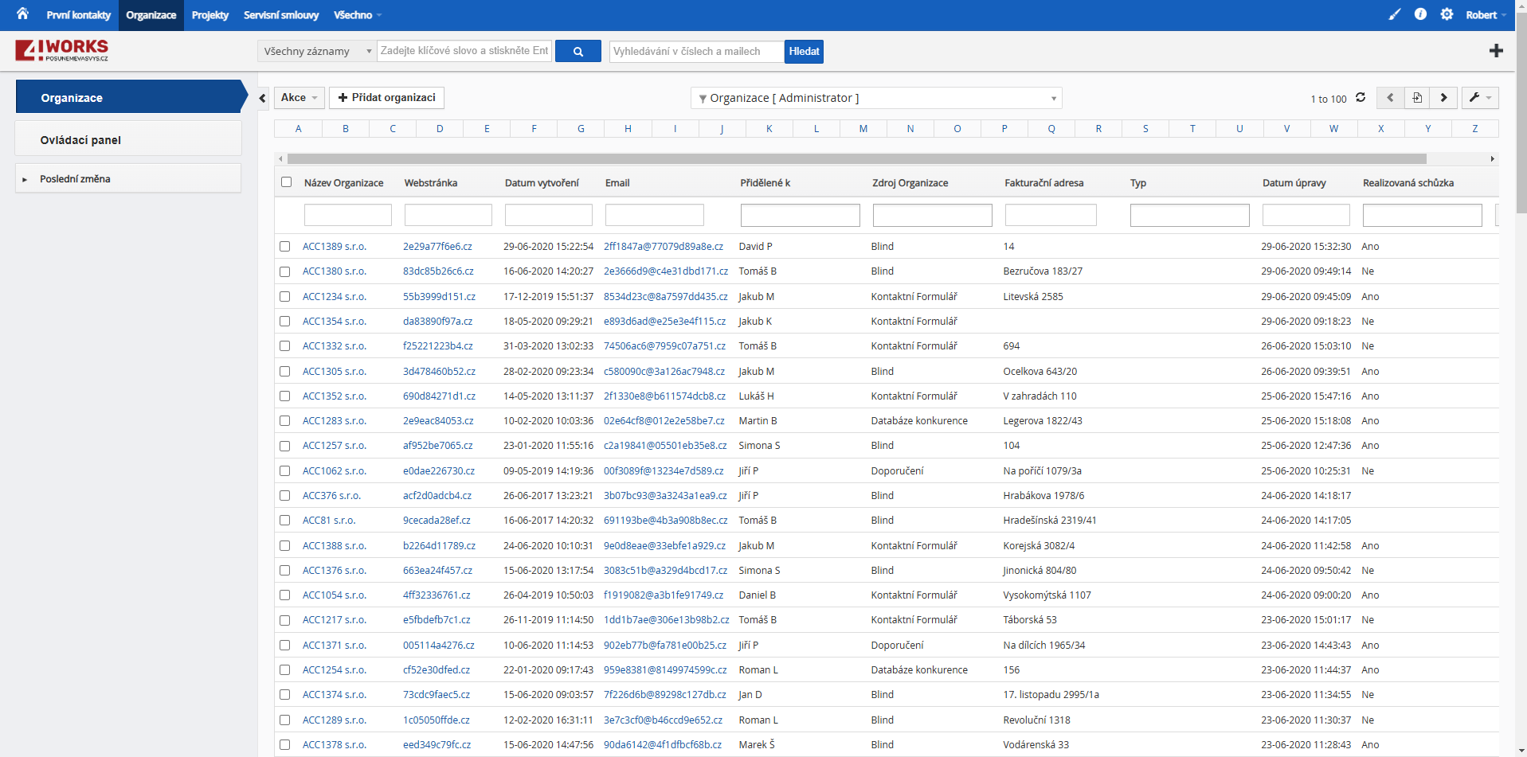Open První kontakty tab
The image size is (1527, 757).
tap(78, 15)
